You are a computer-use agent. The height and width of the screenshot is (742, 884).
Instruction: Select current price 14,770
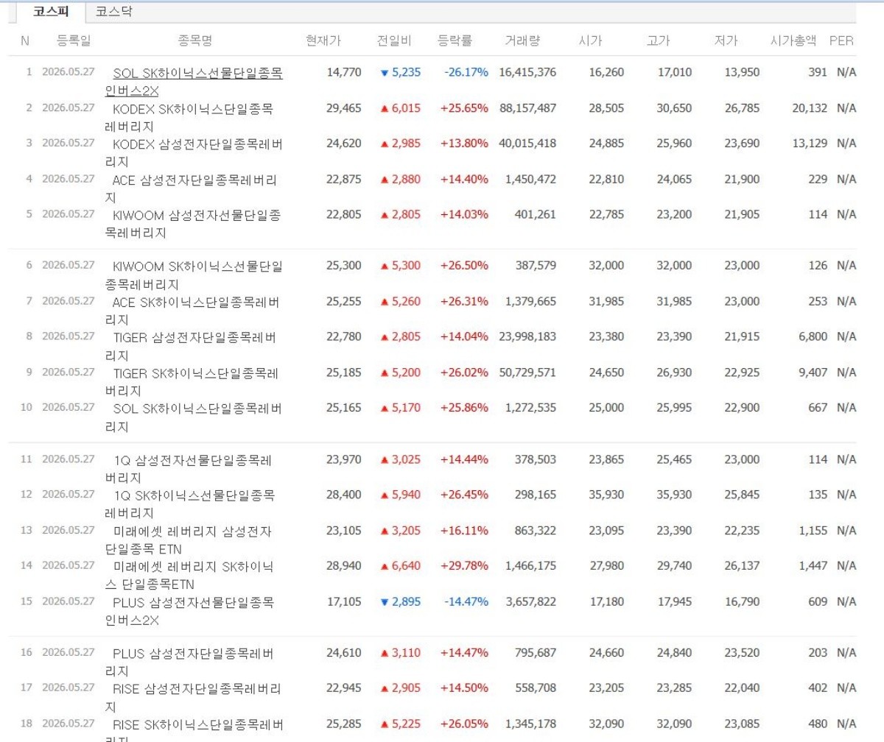(344, 72)
